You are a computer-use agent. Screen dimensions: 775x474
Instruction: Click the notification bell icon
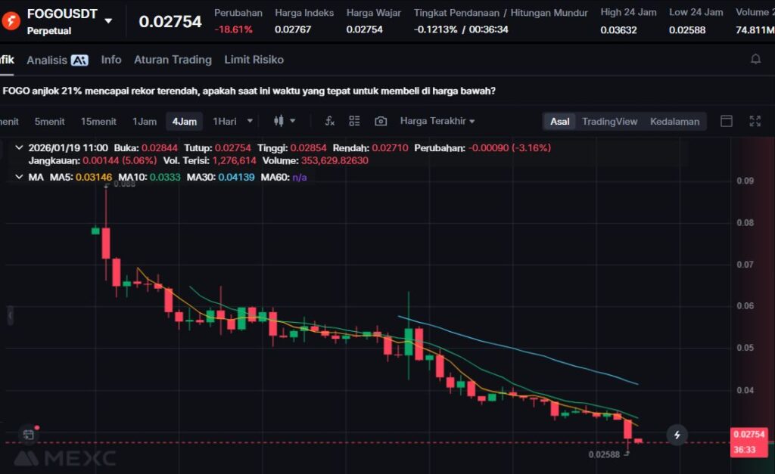(x=755, y=59)
